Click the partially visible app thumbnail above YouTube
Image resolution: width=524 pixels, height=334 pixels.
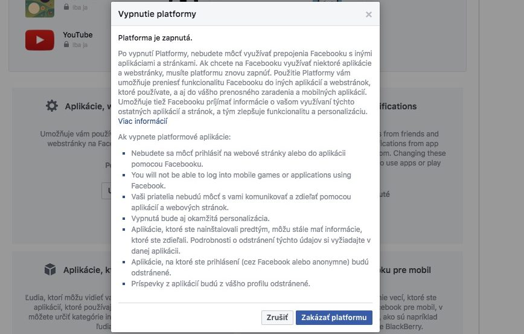(x=39, y=8)
